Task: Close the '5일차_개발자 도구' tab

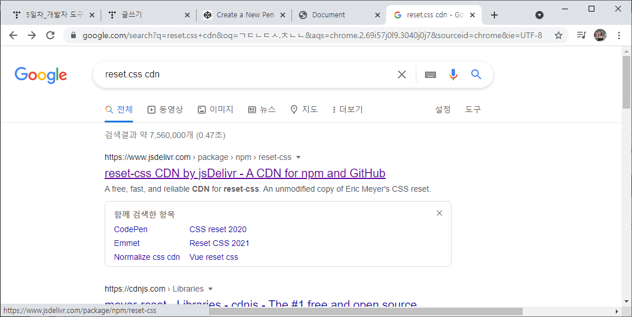Action: point(91,15)
